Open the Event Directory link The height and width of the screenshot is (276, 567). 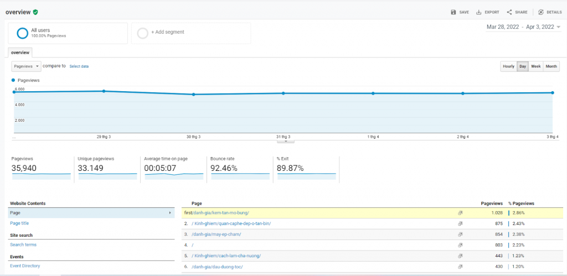tap(25, 266)
